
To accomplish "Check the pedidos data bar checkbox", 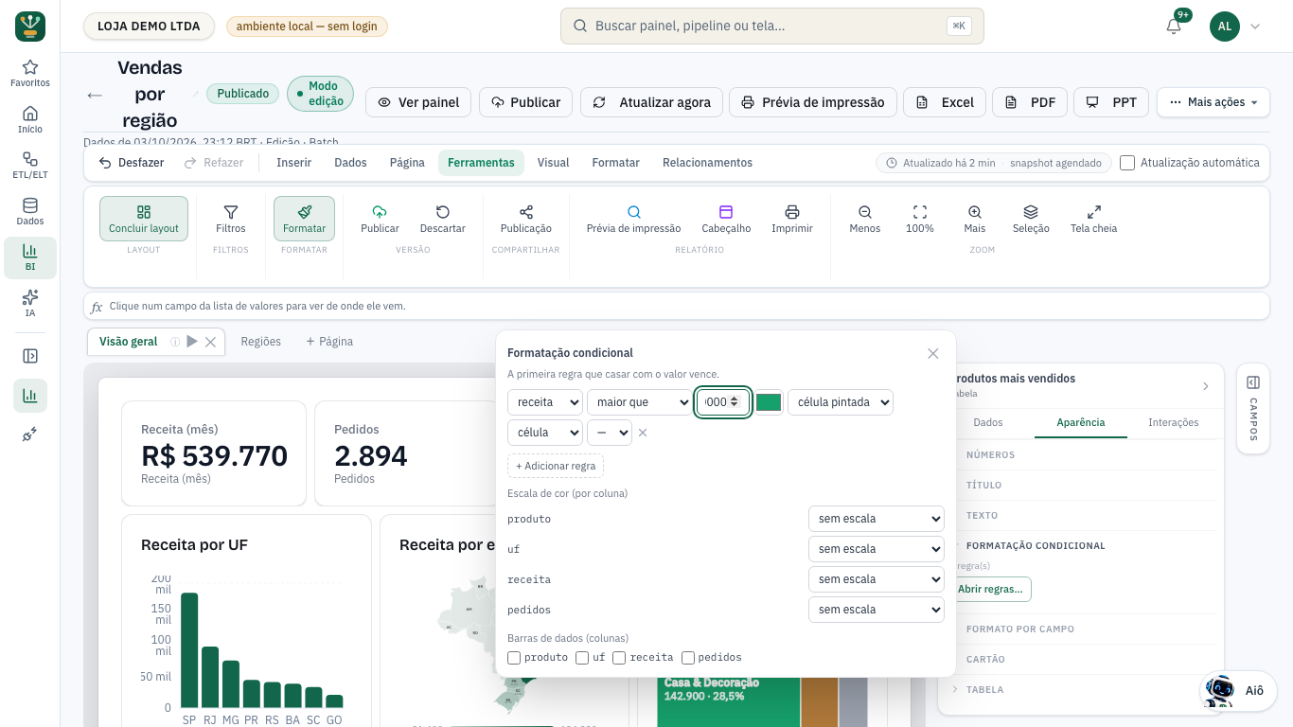I will pos(688,657).
